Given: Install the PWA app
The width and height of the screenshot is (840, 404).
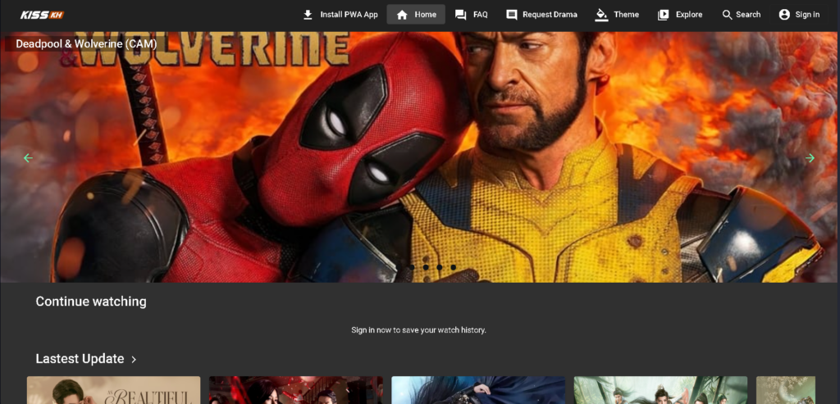Looking at the screenshot, I should pyautogui.click(x=340, y=15).
